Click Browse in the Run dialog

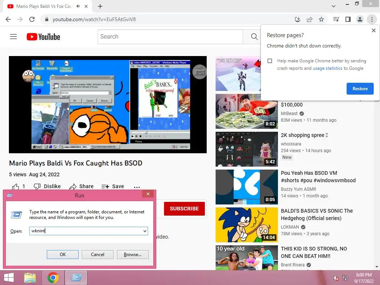132,255
